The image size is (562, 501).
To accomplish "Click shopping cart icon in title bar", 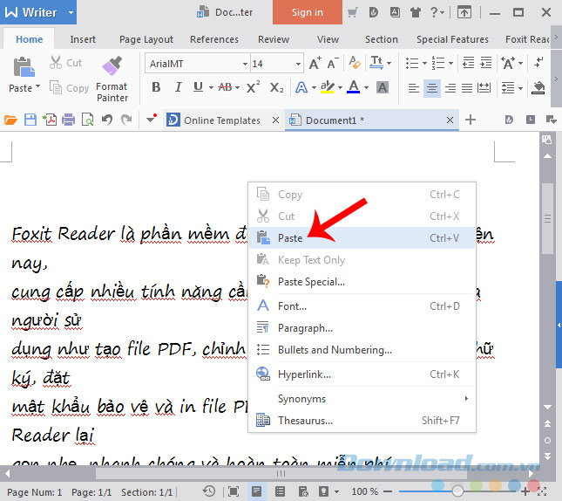I will coord(353,12).
